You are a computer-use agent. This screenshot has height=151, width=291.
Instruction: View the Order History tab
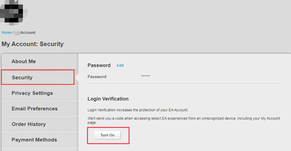pyautogui.click(x=28, y=124)
